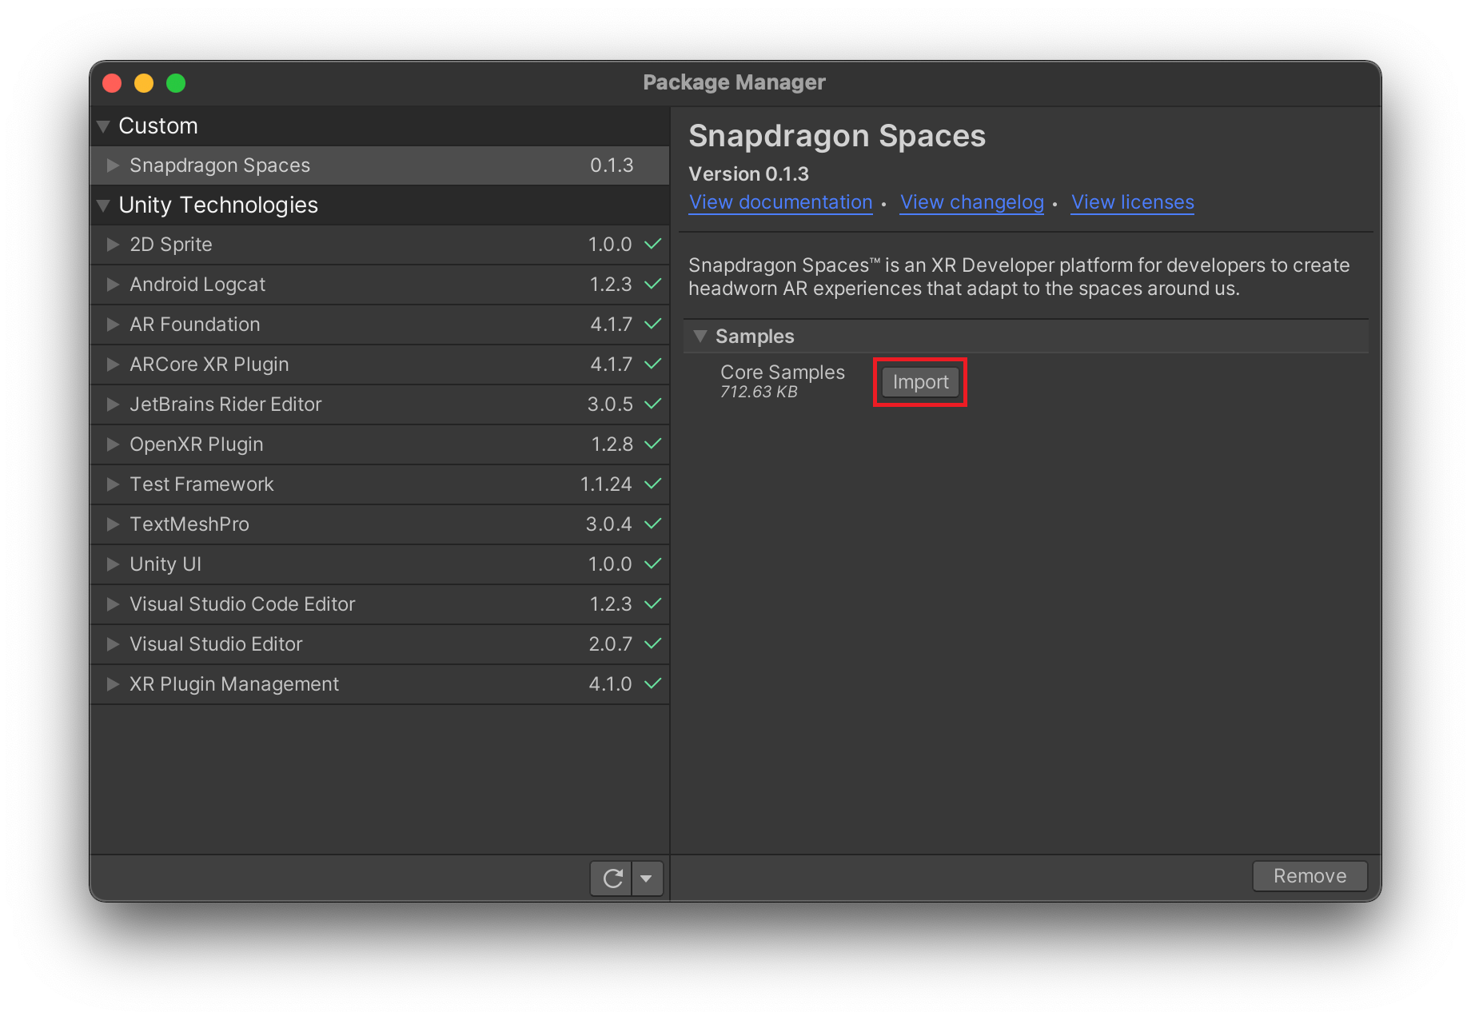Click the installed checkmark for OpenXR Plugin
1471x1020 pixels.
pyautogui.click(x=653, y=444)
